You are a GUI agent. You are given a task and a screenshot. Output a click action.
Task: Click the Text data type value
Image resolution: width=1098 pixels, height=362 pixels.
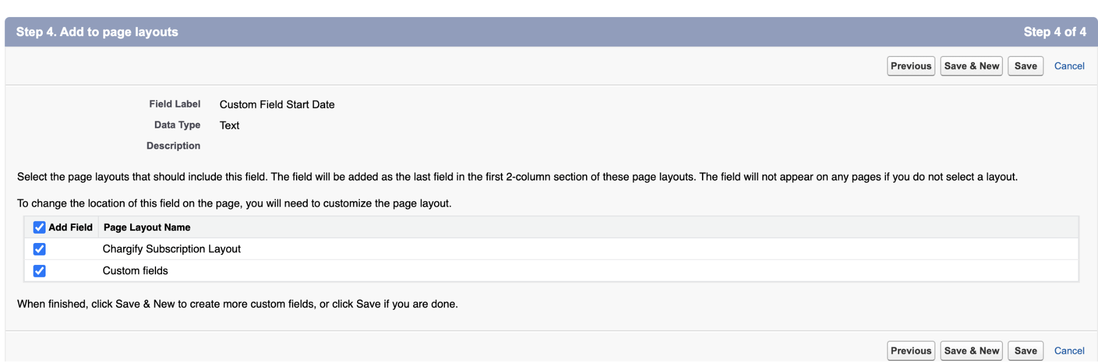point(229,125)
